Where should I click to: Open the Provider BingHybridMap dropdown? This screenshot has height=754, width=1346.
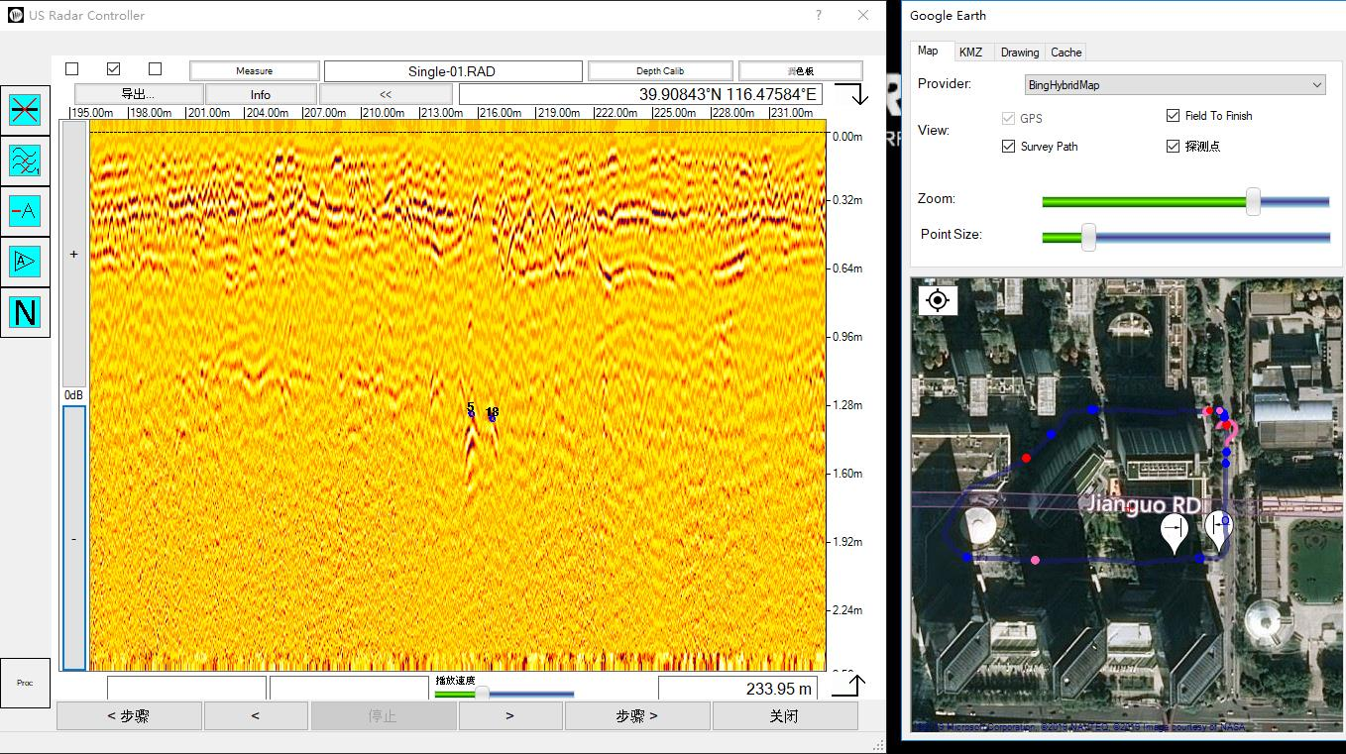[x=1175, y=85]
